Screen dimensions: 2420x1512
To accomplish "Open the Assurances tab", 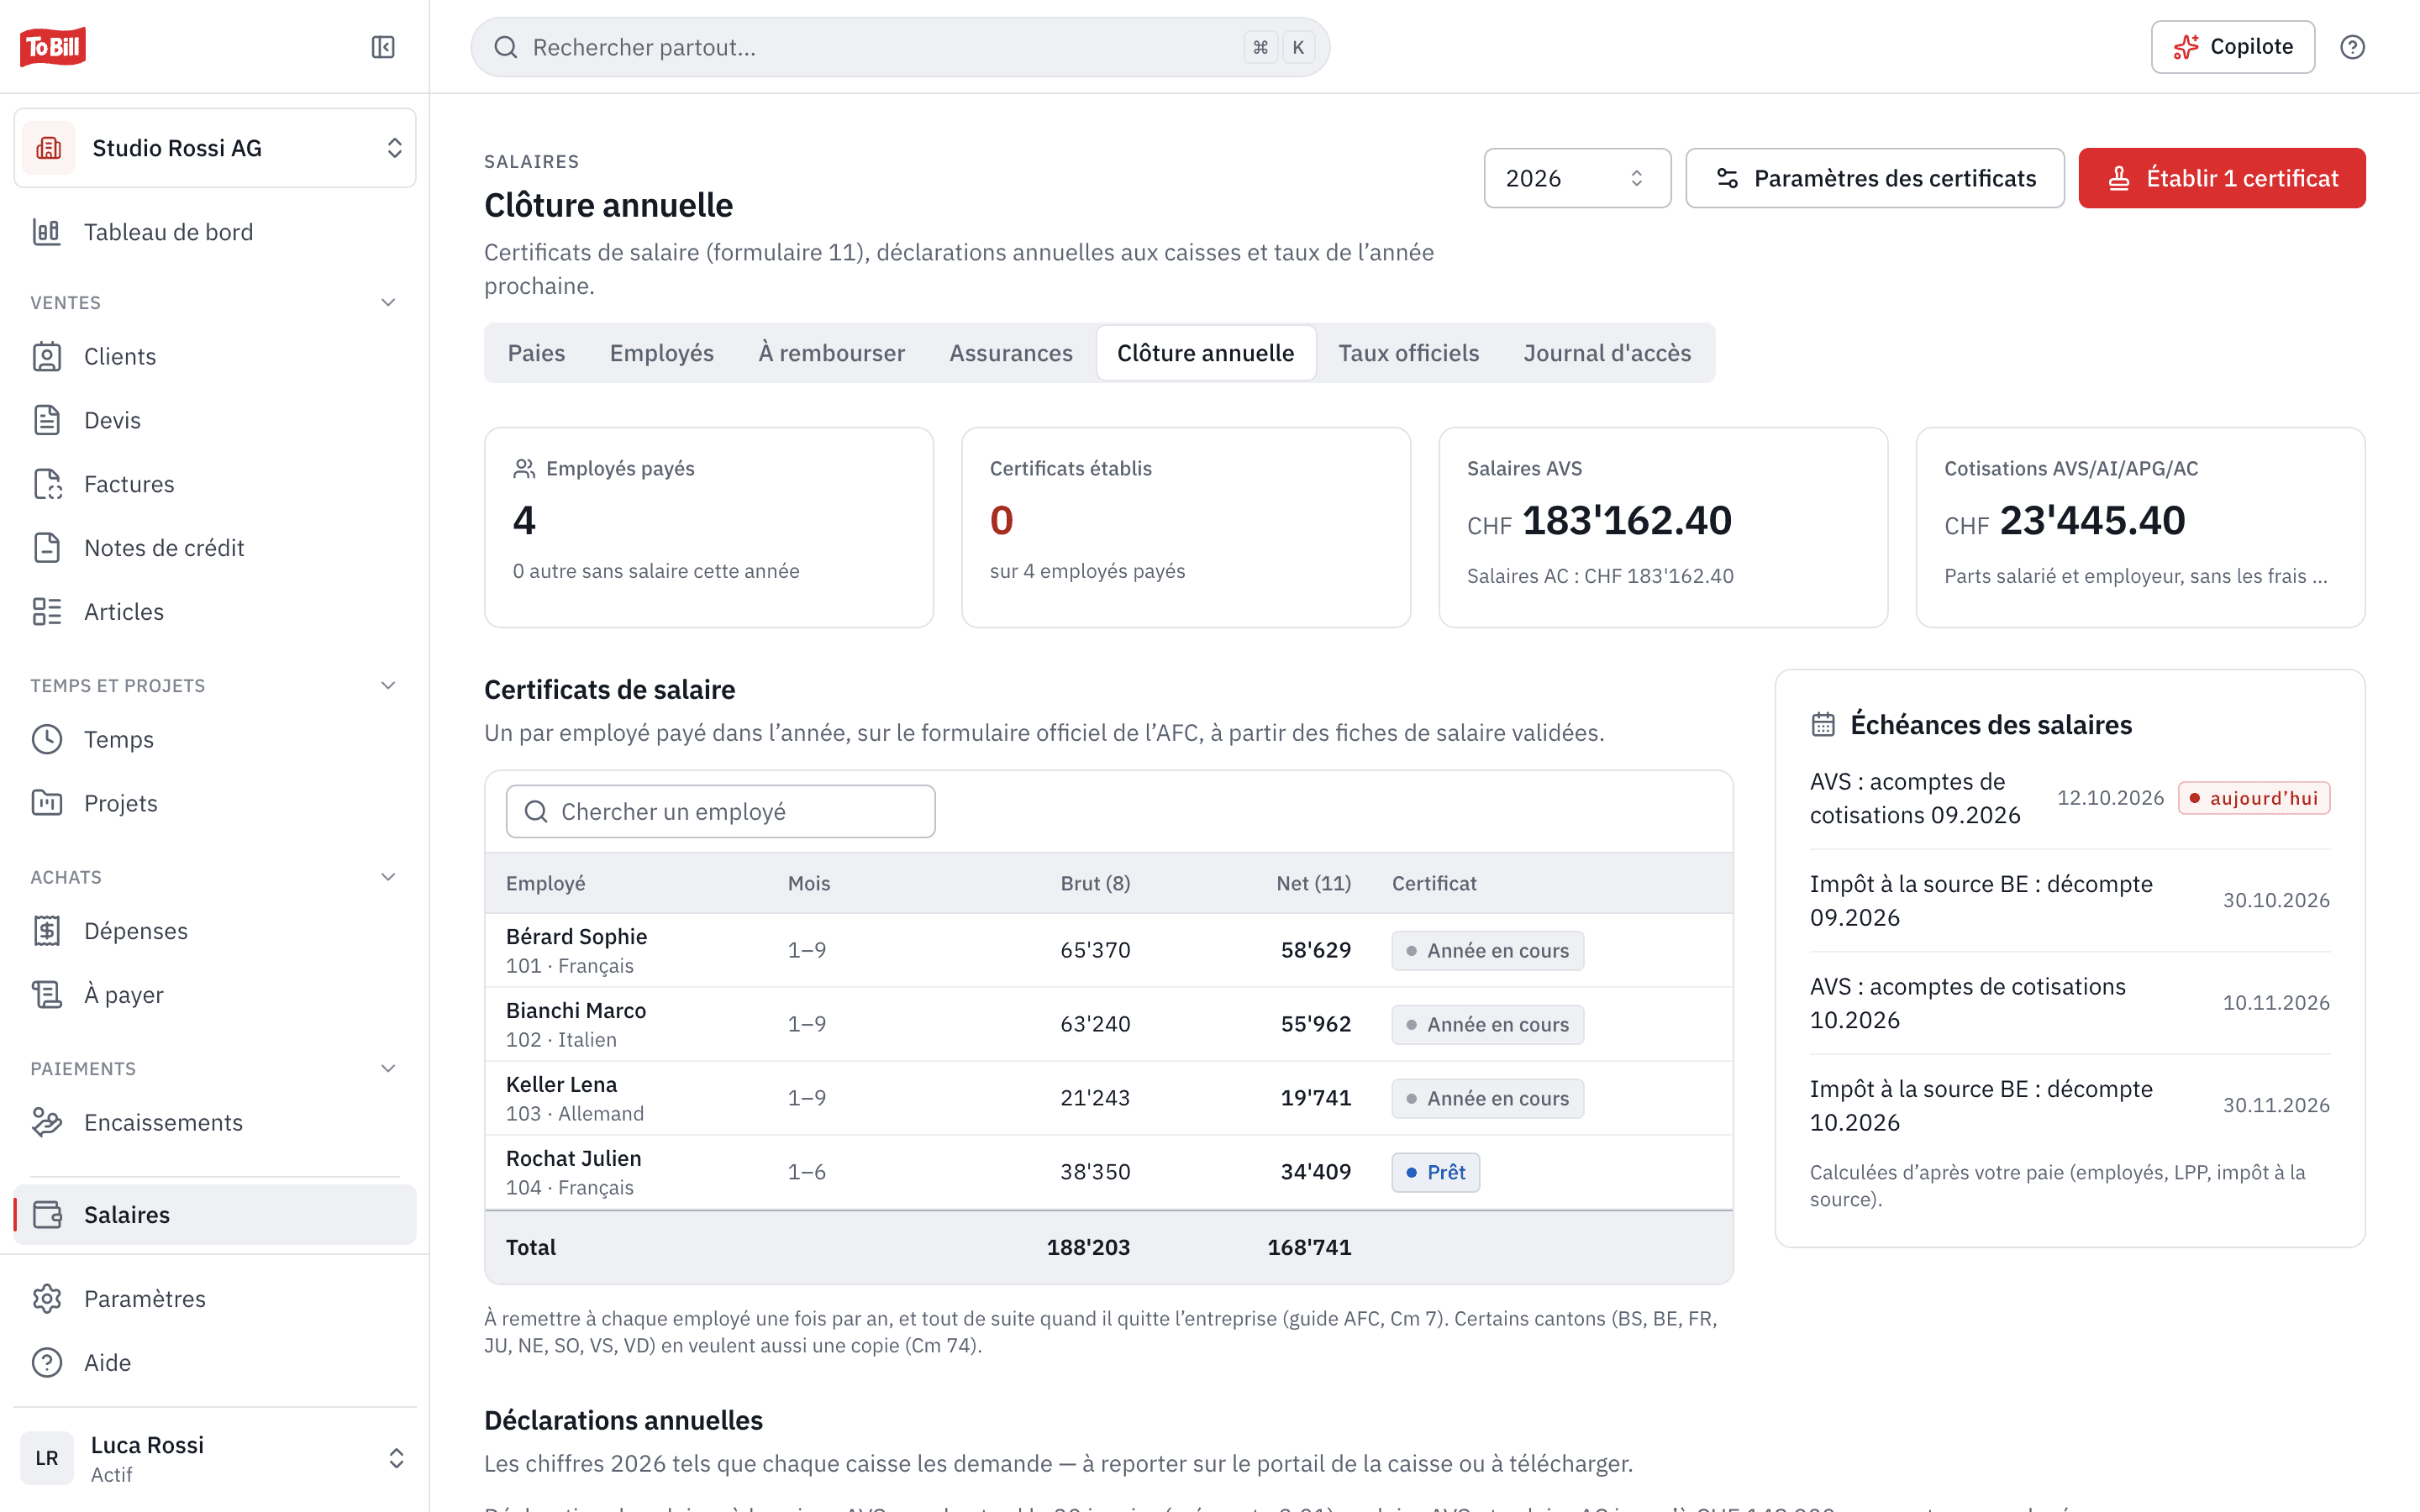I will pos(1011,353).
